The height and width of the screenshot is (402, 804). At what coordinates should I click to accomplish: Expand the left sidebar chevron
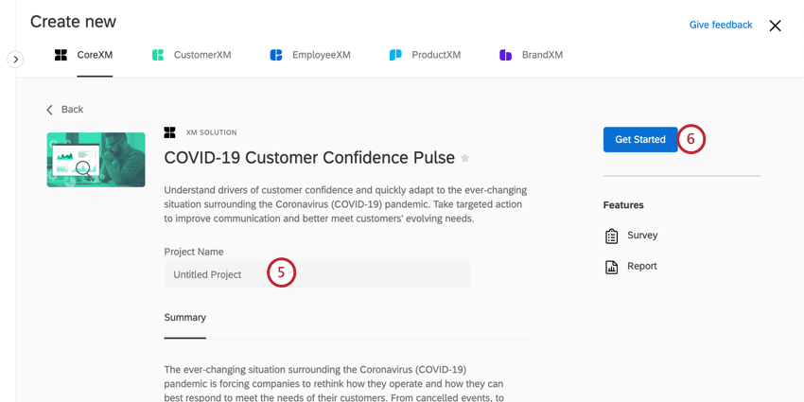pyautogui.click(x=15, y=60)
